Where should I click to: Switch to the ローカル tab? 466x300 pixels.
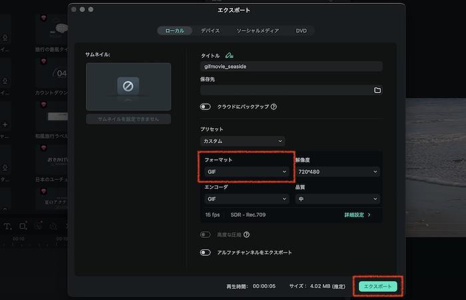pyautogui.click(x=174, y=31)
